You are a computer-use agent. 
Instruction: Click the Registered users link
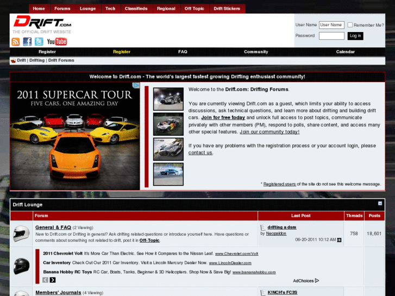click(x=280, y=184)
